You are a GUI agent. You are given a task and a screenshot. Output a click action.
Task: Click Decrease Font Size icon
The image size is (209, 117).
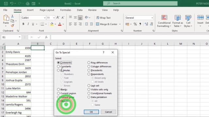pos(63,18)
